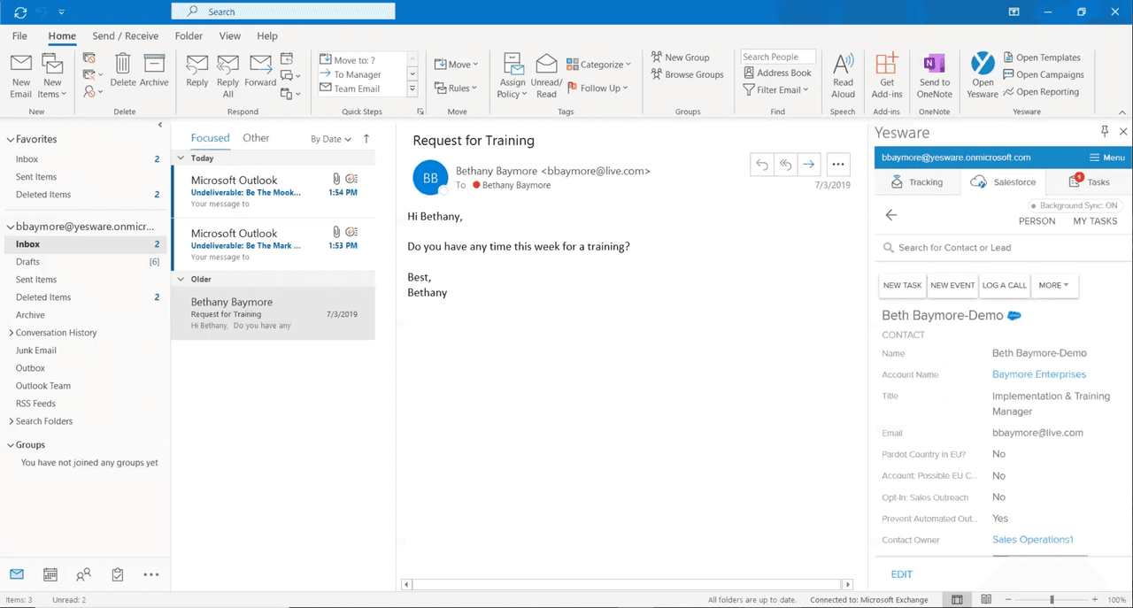
Task: Expand the MORE dropdown in Yesware
Action: pyautogui.click(x=1053, y=285)
